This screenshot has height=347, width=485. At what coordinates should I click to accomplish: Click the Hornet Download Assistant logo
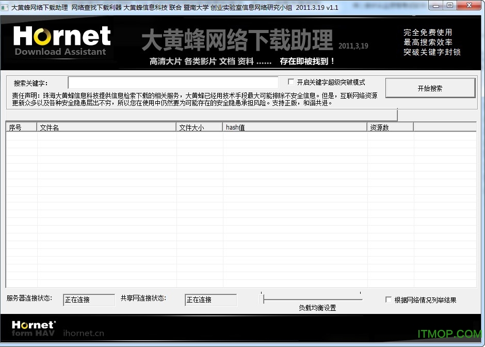[62, 41]
